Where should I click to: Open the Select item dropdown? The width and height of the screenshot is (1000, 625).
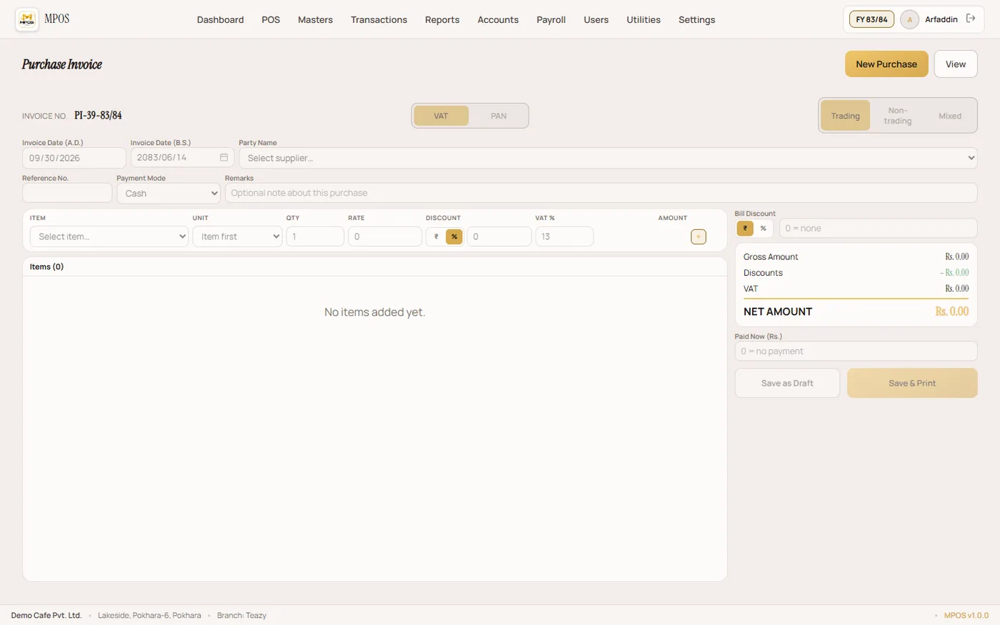(109, 236)
